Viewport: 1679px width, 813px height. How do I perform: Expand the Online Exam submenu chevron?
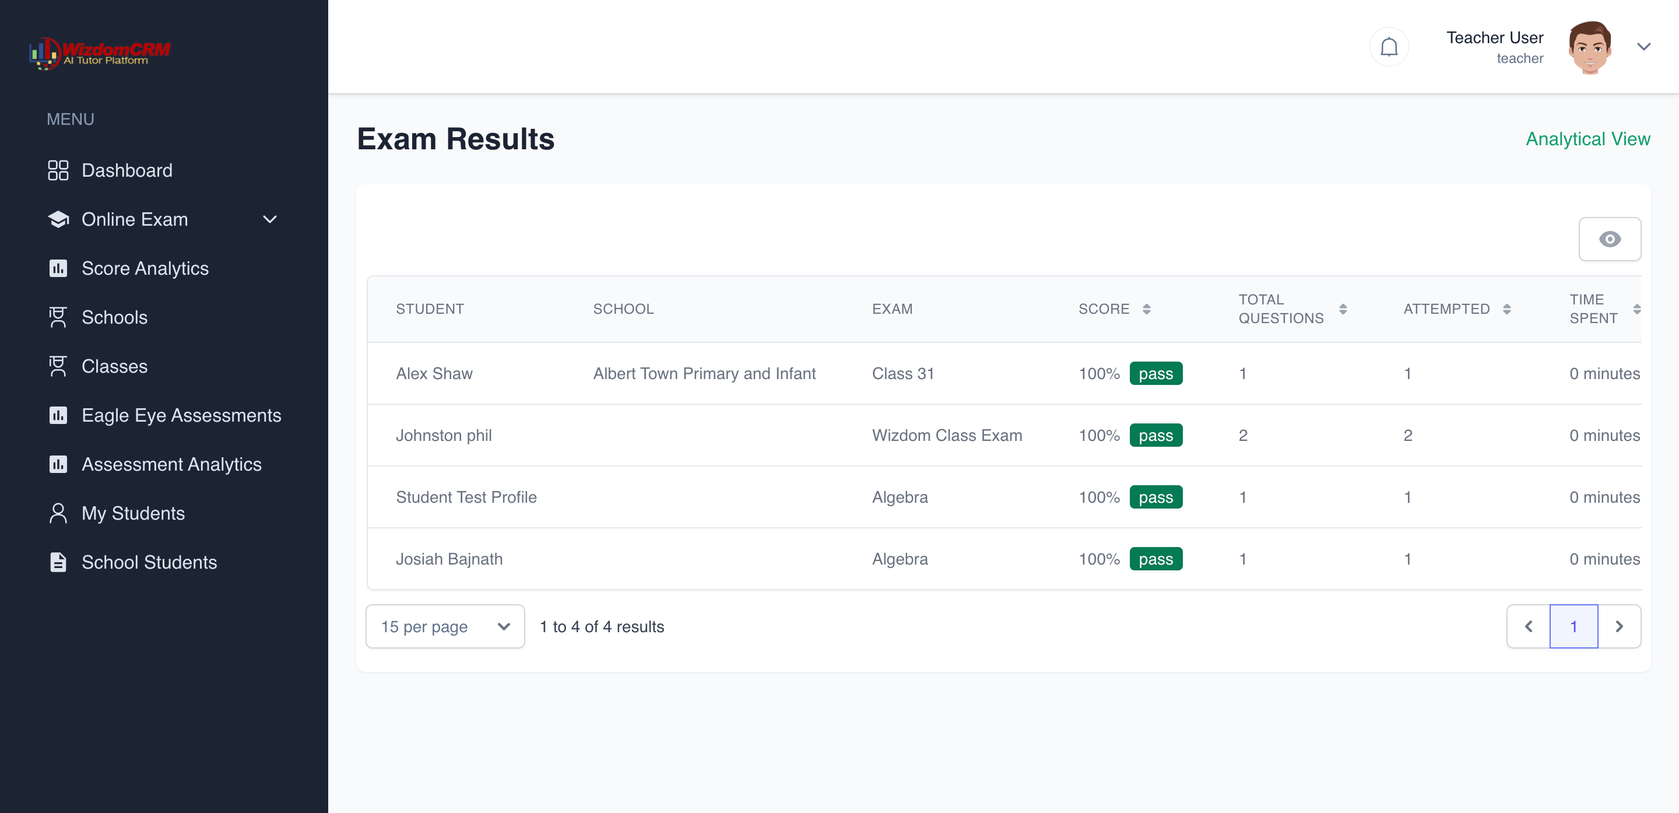tap(270, 220)
